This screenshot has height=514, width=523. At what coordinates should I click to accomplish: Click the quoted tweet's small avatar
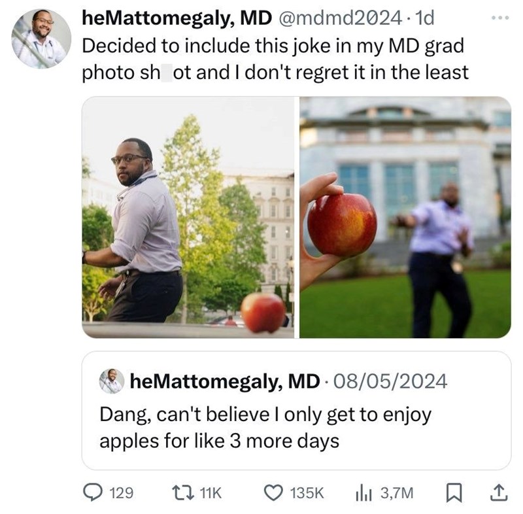point(112,380)
